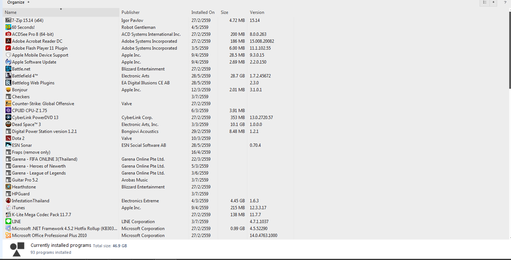Click the CyberLink PowerDVD 13 icon
This screenshot has width=511, height=260.
pyautogui.click(x=8, y=118)
